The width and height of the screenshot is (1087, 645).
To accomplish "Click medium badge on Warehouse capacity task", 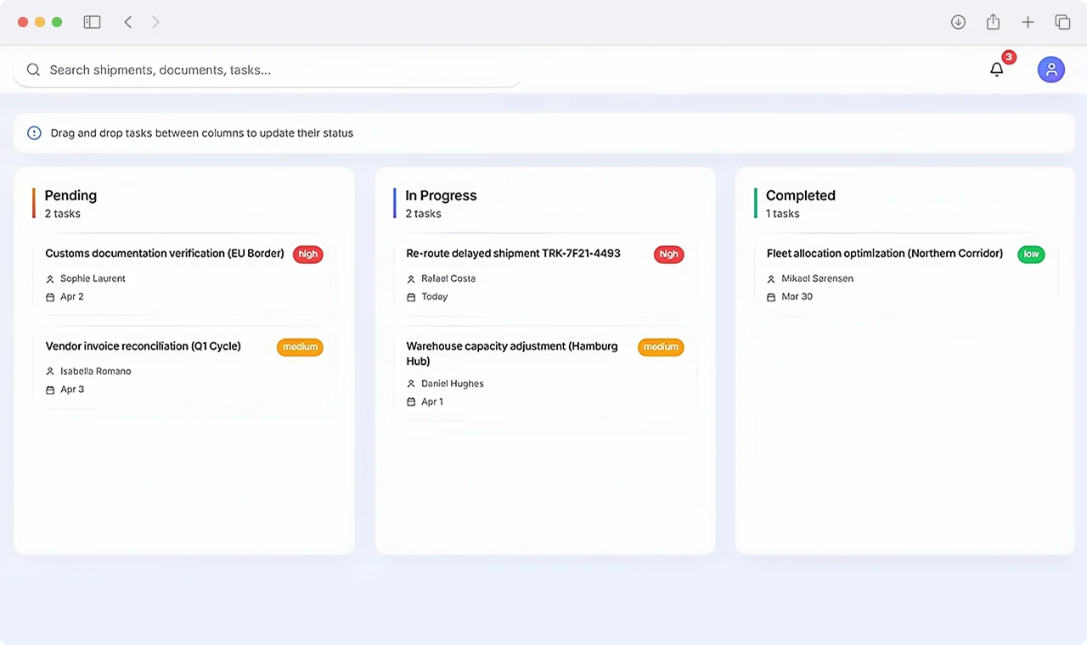I will (x=661, y=347).
